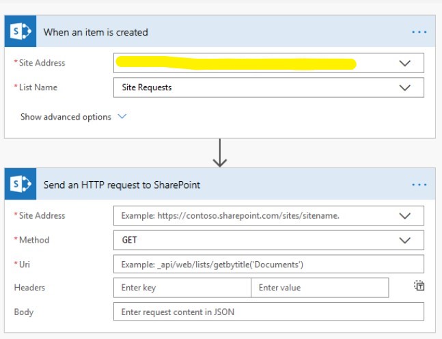Expand the trigger's Site Address dropdown arrow
The width and height of the screenshot is (442, 339).
click(405, 63)
